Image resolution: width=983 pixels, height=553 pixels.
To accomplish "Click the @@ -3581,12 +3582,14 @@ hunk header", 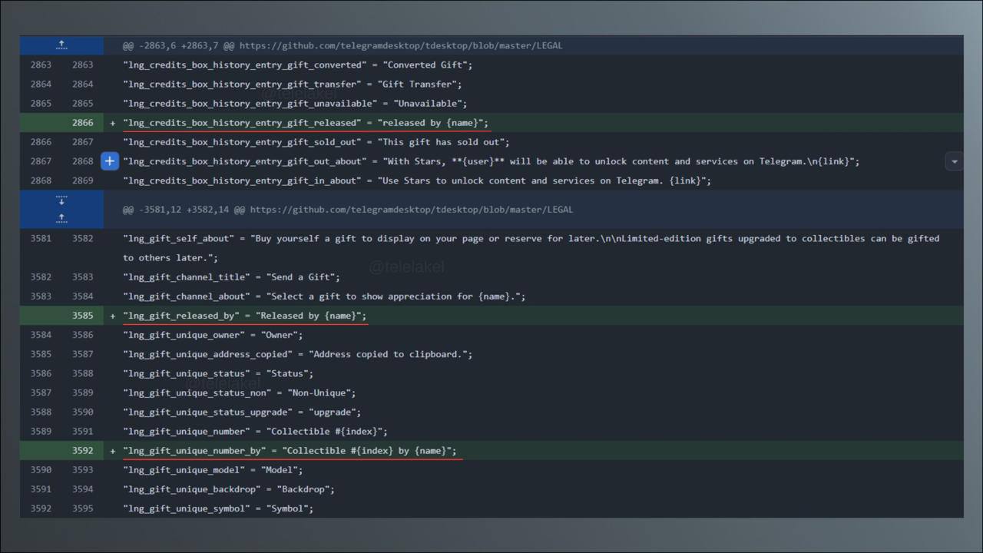I will [348, 210].
